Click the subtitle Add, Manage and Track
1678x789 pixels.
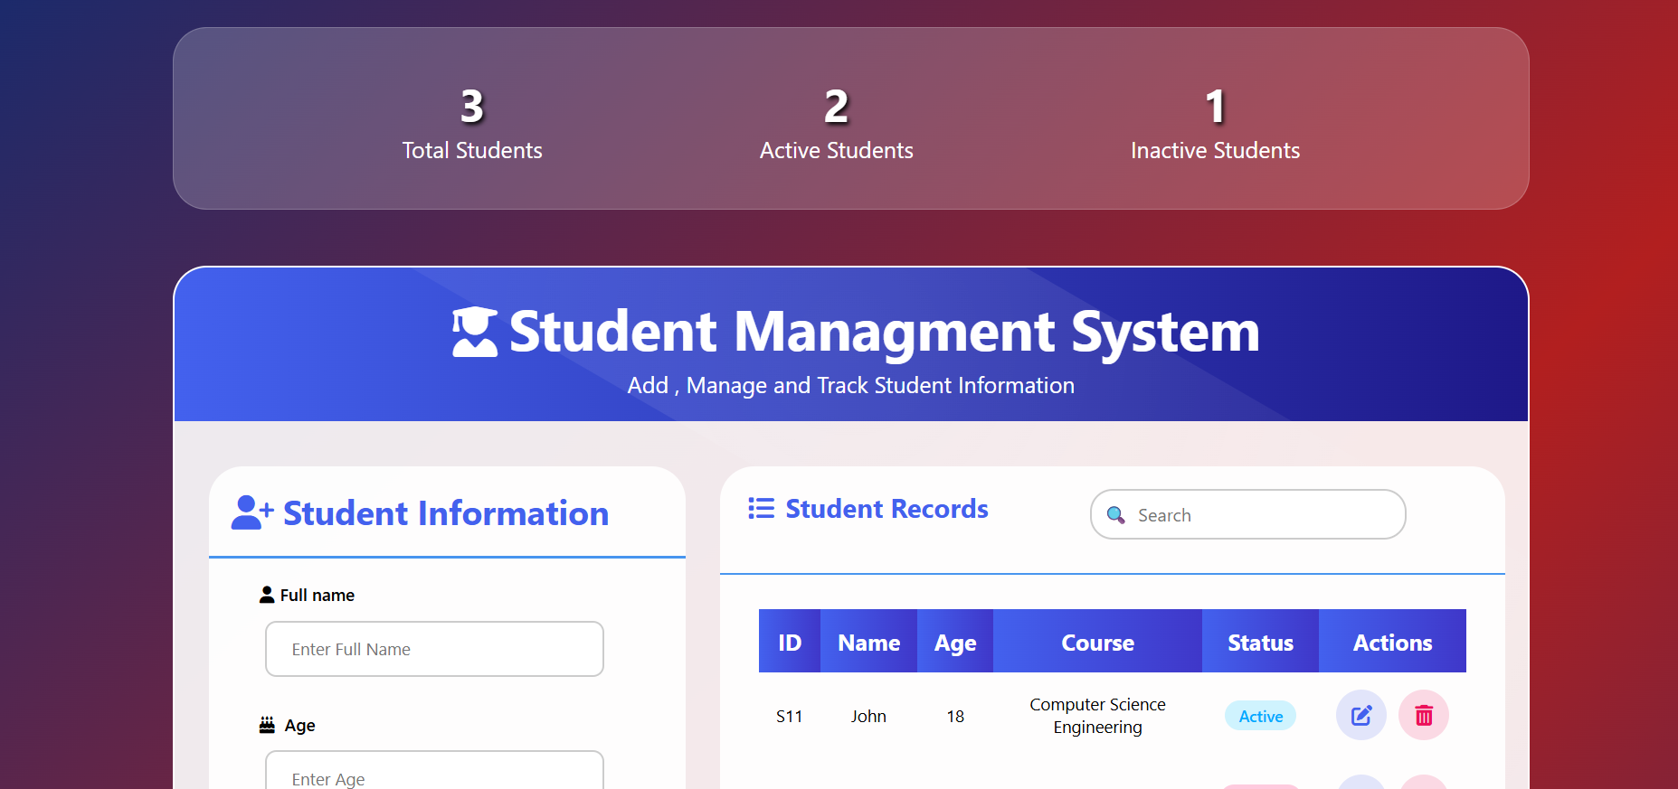[850, 386]
